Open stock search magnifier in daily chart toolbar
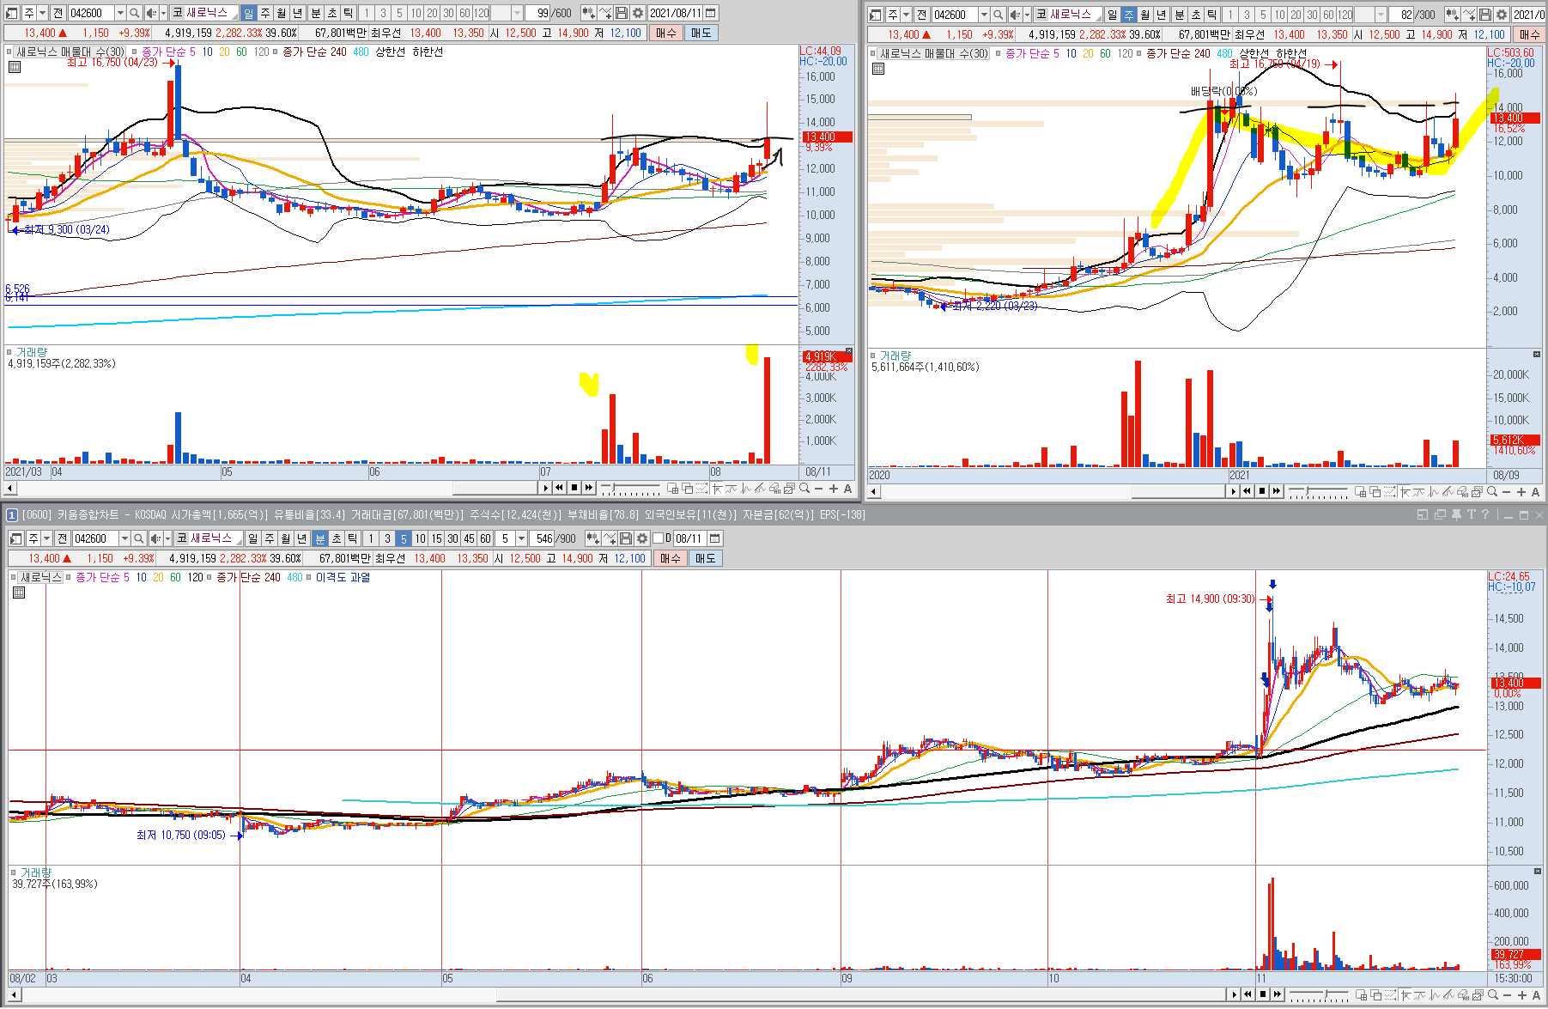 [134, 13]
